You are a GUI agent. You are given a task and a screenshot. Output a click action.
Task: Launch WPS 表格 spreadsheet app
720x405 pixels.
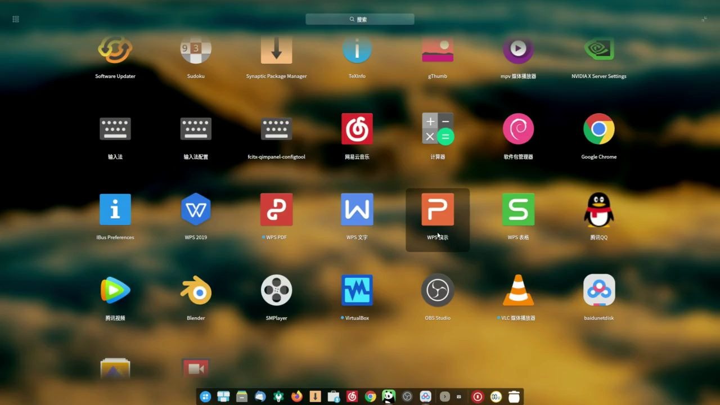click(518, 210)
